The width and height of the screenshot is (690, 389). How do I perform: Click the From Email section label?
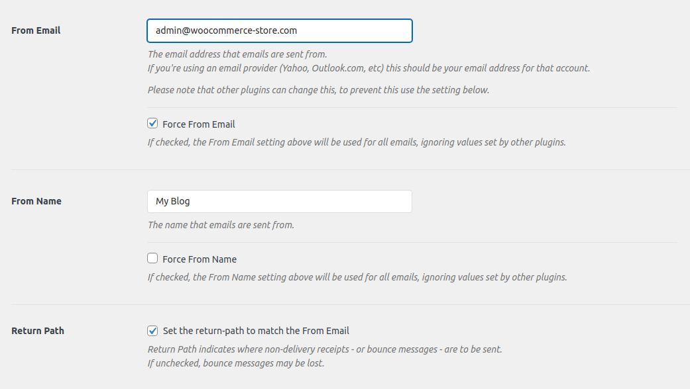(x=36, y=30)
